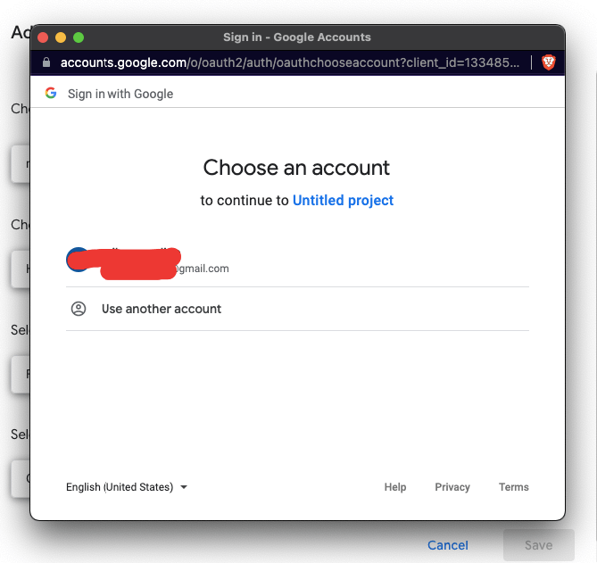Click the person icon beside Use another account
597x563 pixels.
pos(79,309)
